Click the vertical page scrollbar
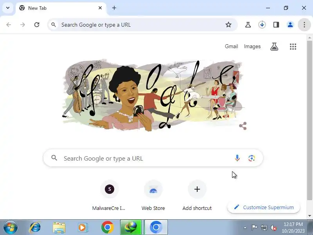 (309, 120)
